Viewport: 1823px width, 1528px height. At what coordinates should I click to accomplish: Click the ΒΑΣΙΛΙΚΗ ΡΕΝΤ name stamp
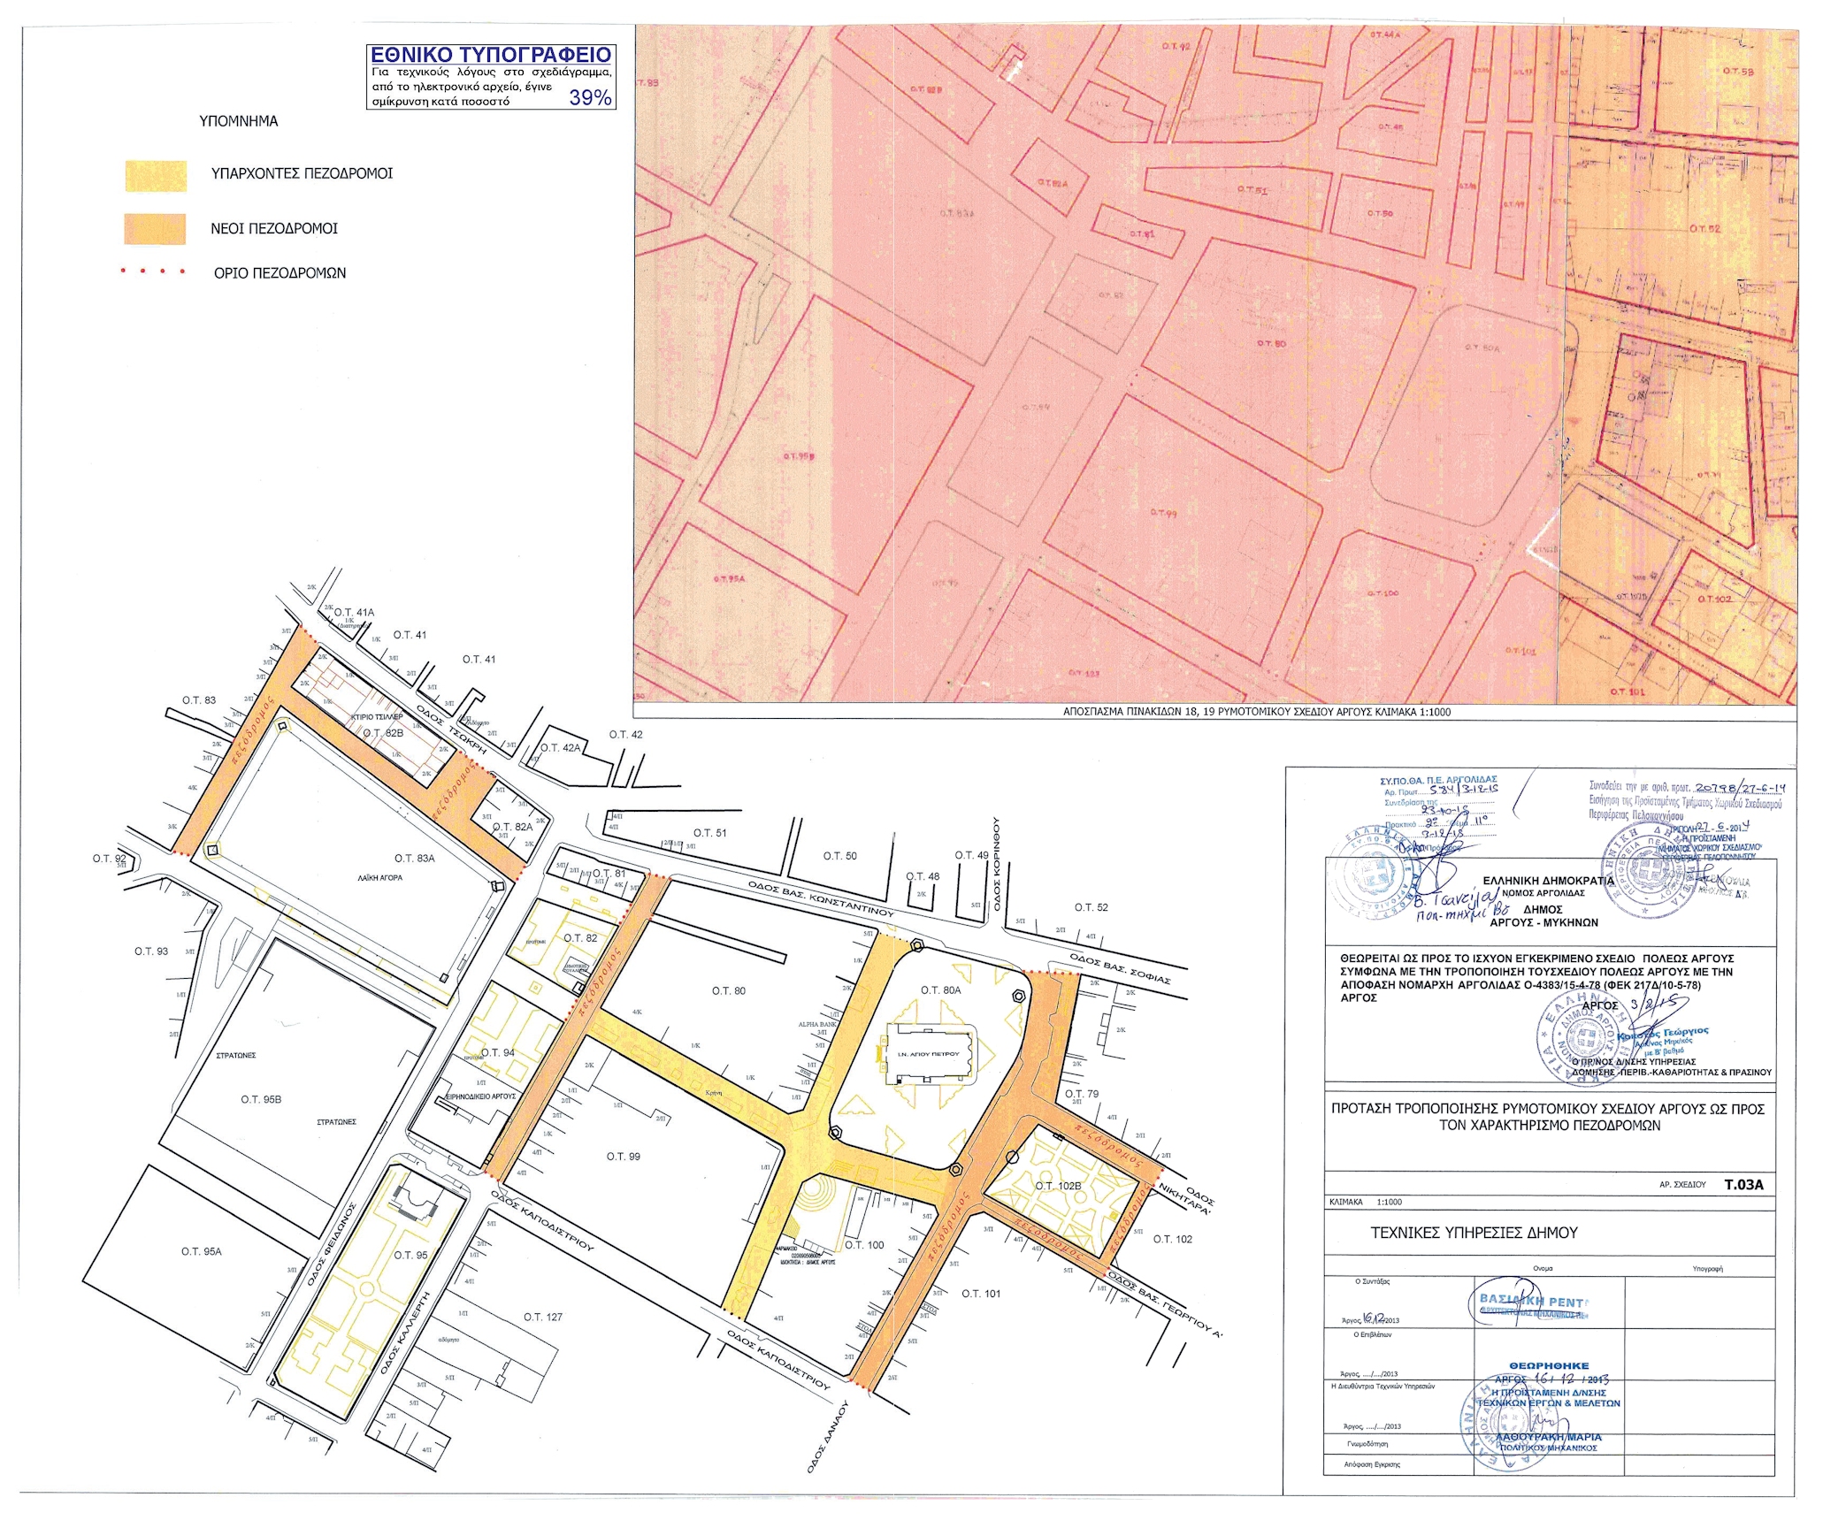pos(1533,1303)
